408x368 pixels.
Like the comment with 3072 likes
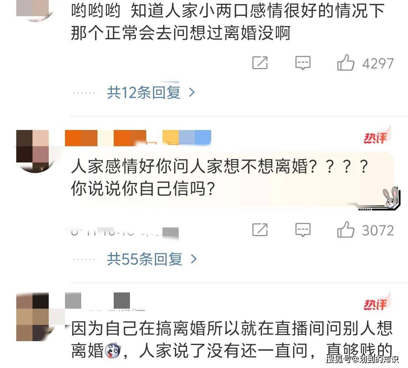346,230
